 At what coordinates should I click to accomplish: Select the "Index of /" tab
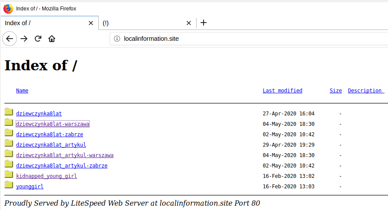(x=43, y=23)
